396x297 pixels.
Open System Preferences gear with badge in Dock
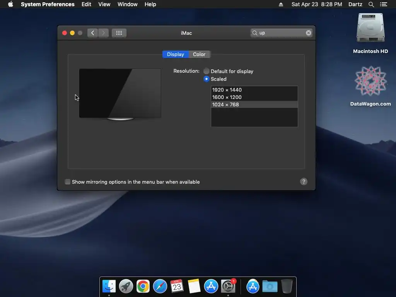(228, 286)
